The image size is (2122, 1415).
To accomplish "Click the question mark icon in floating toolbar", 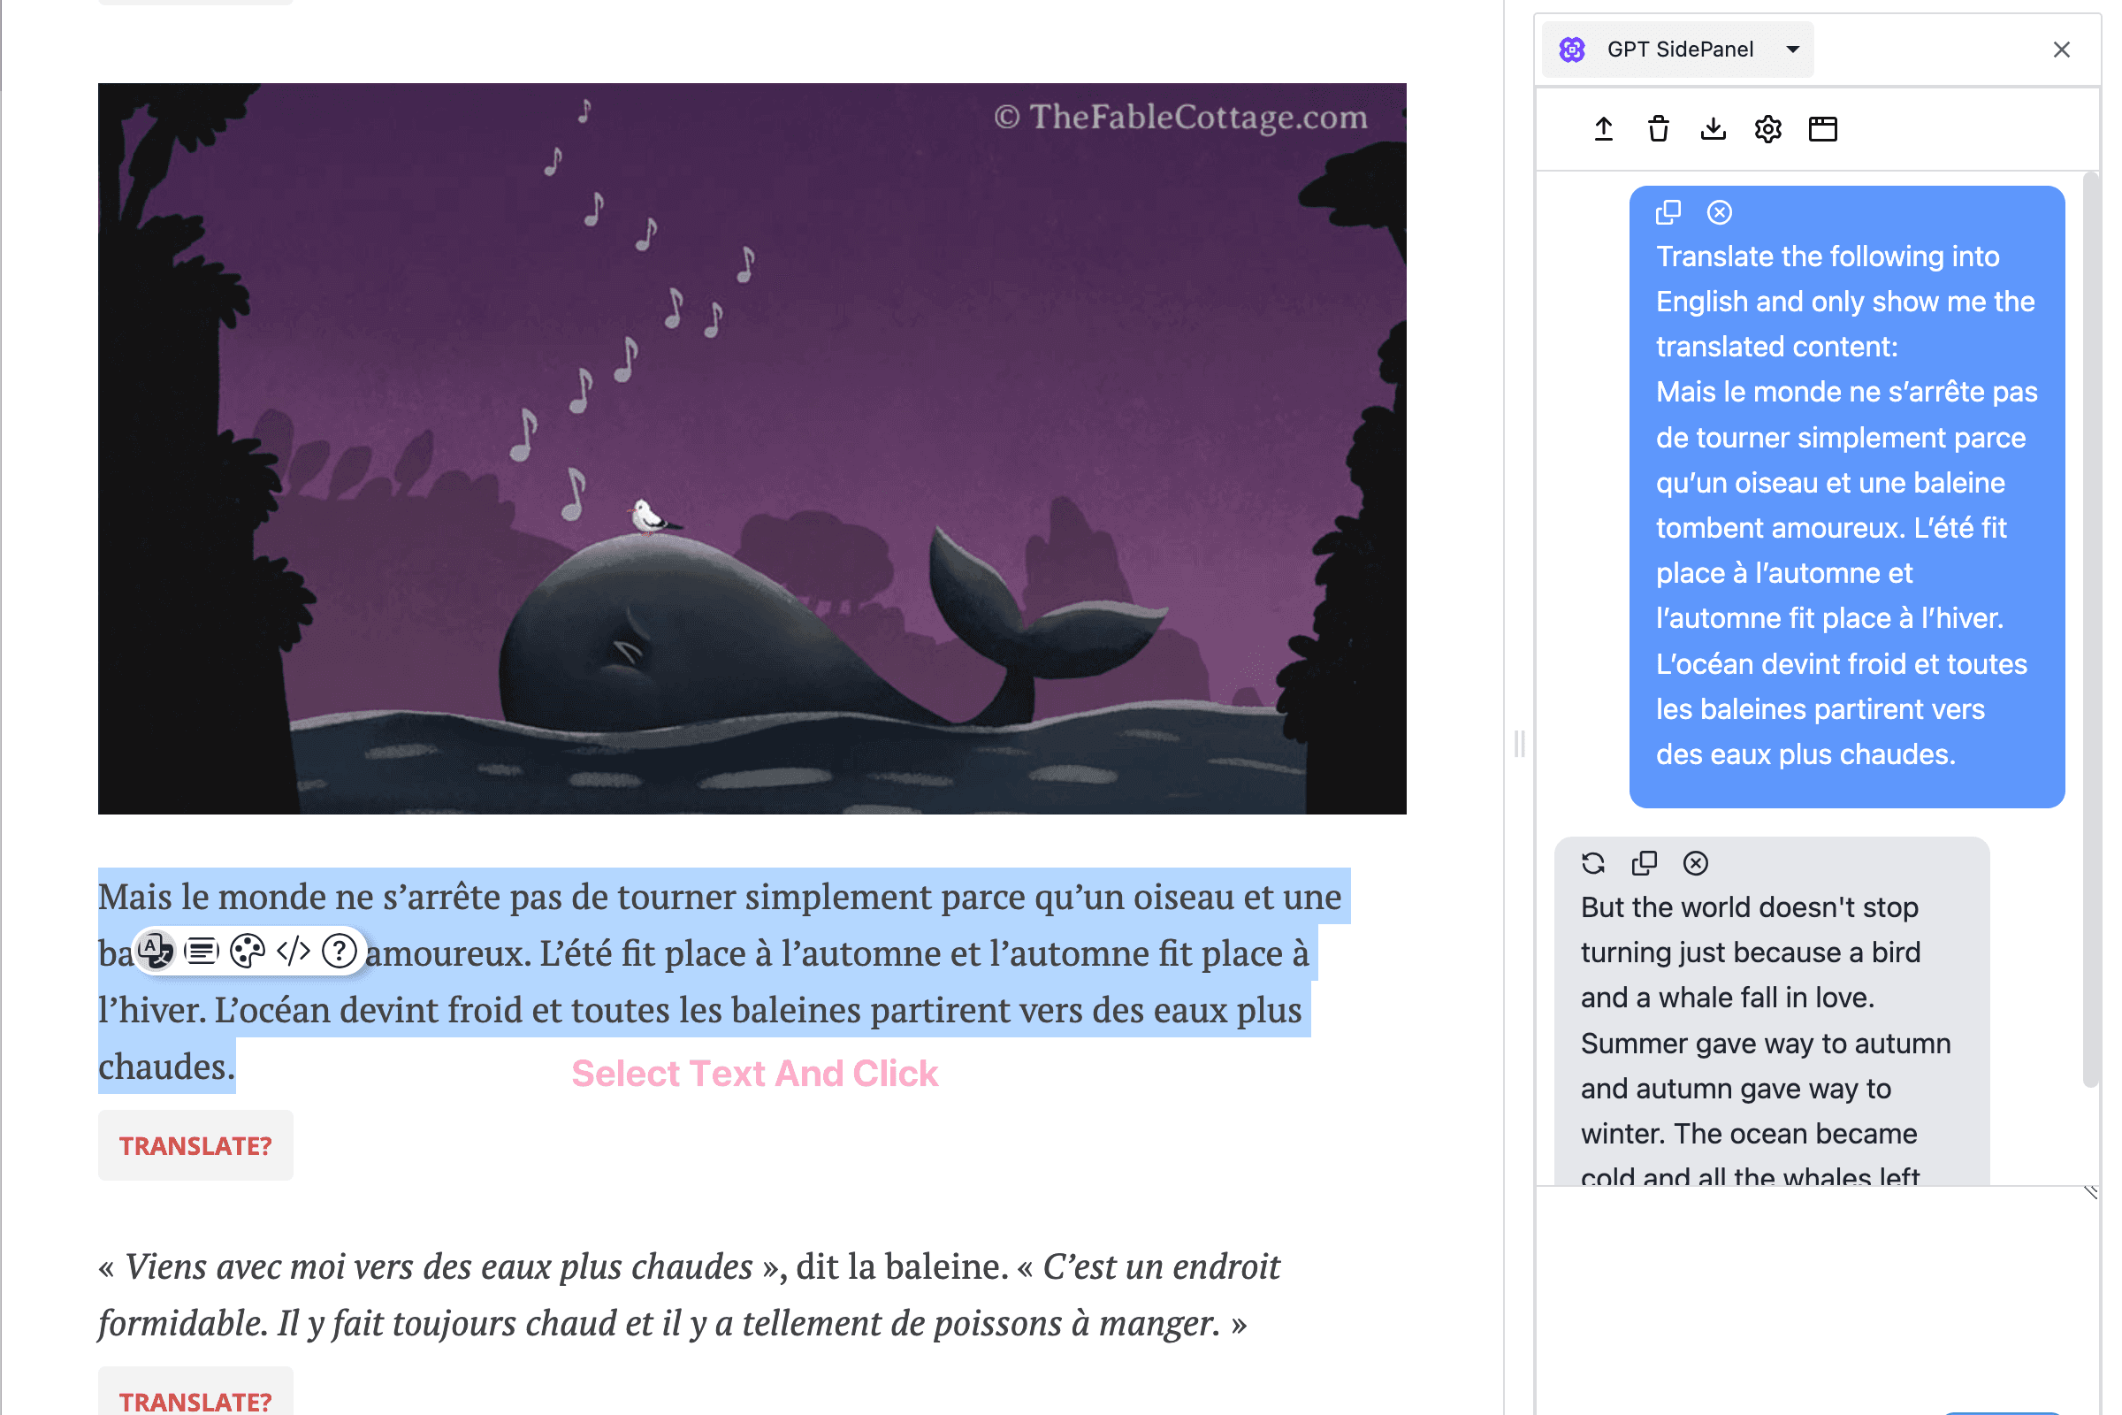I will tap(340, 952).
